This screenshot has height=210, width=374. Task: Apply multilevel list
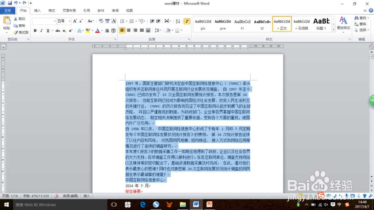[141, 21]
